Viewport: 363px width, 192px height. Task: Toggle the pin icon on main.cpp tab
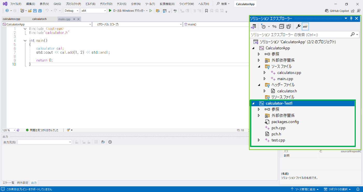point(74,19)
